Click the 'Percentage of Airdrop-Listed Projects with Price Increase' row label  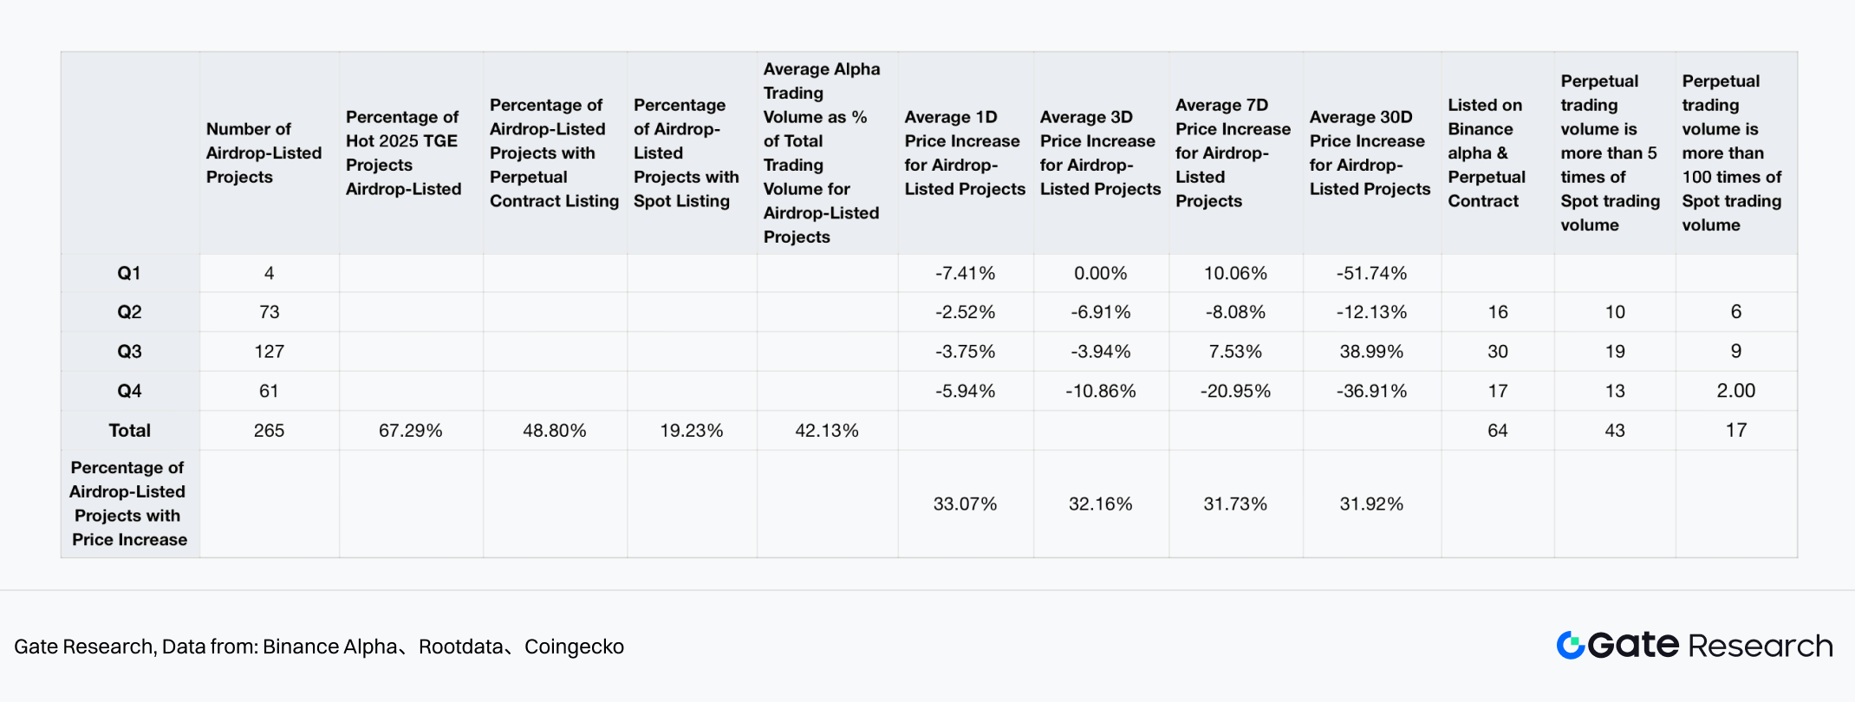click(x=129, y=504)
